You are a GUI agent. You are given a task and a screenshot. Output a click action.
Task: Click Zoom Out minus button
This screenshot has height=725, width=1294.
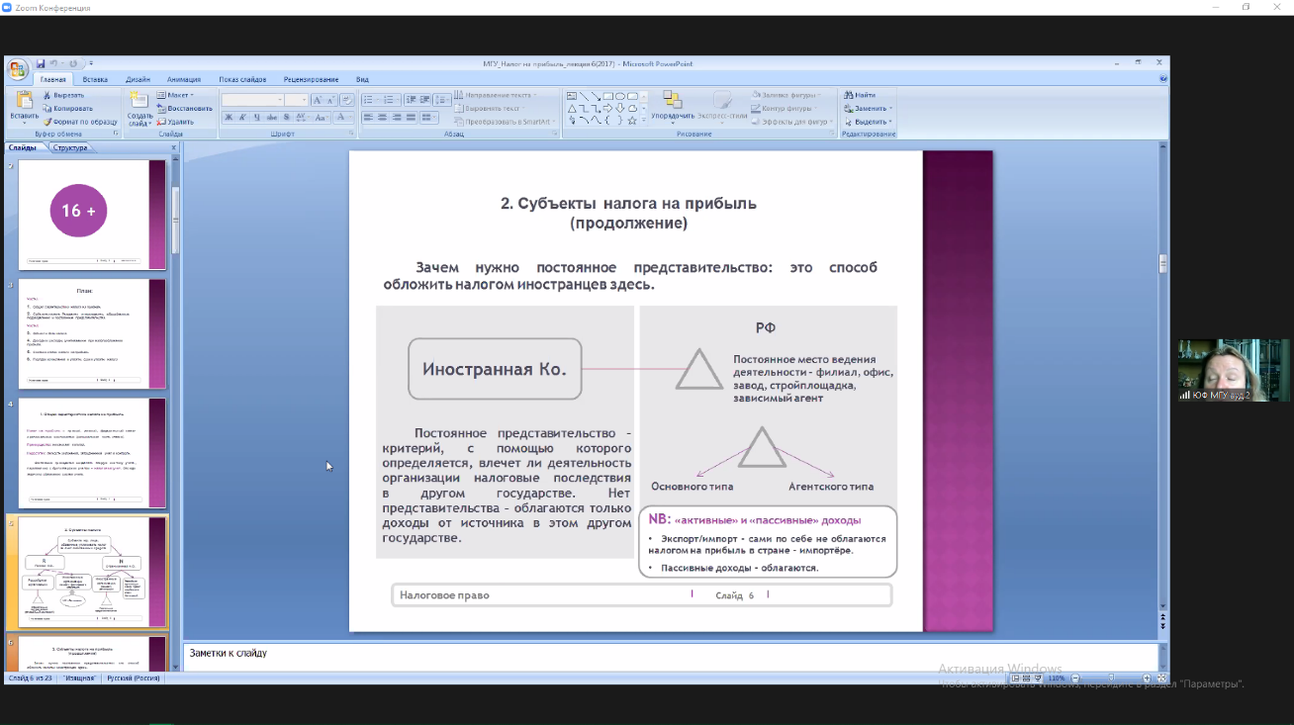pyautogui.click(x=1073, y=679)
